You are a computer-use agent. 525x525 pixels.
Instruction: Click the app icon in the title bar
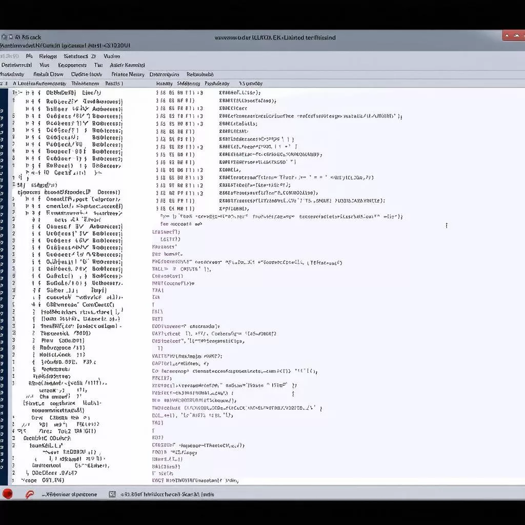4,37
